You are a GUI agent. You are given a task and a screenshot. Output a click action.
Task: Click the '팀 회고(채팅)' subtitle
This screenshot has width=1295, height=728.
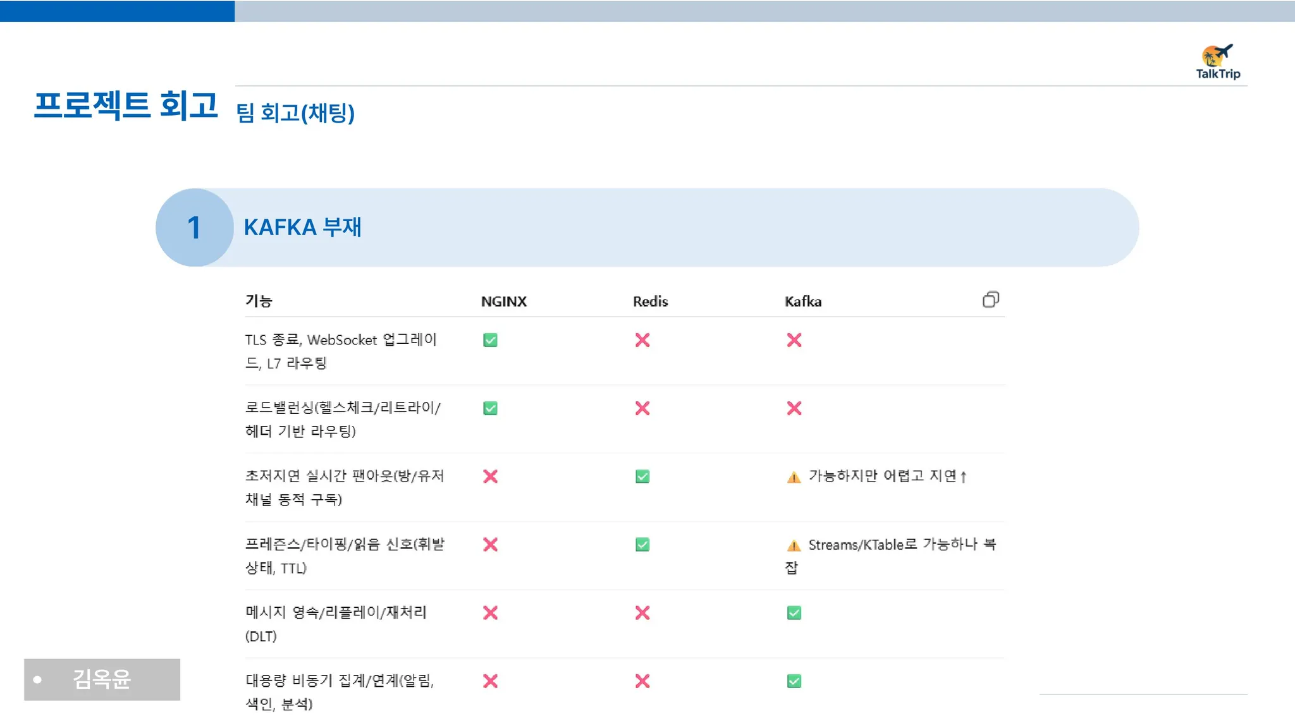[295, 113]
